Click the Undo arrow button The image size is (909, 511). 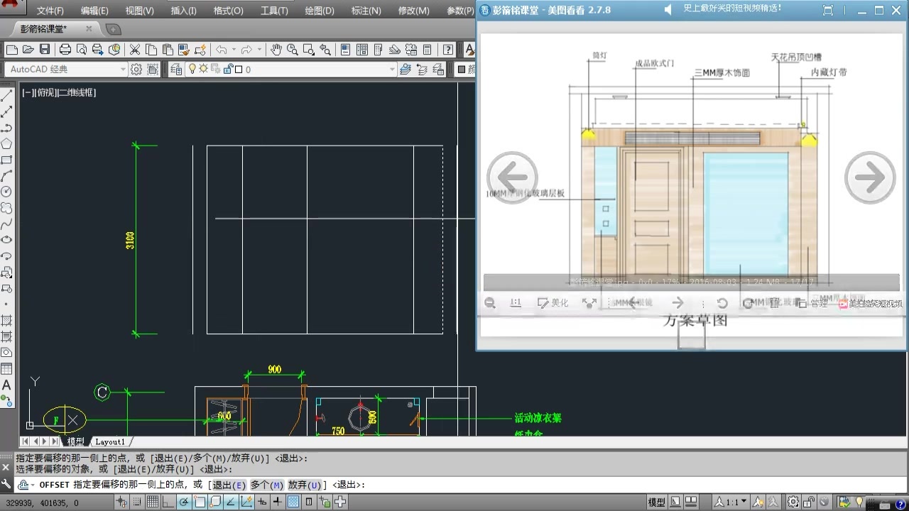click(x=222, y=50)
